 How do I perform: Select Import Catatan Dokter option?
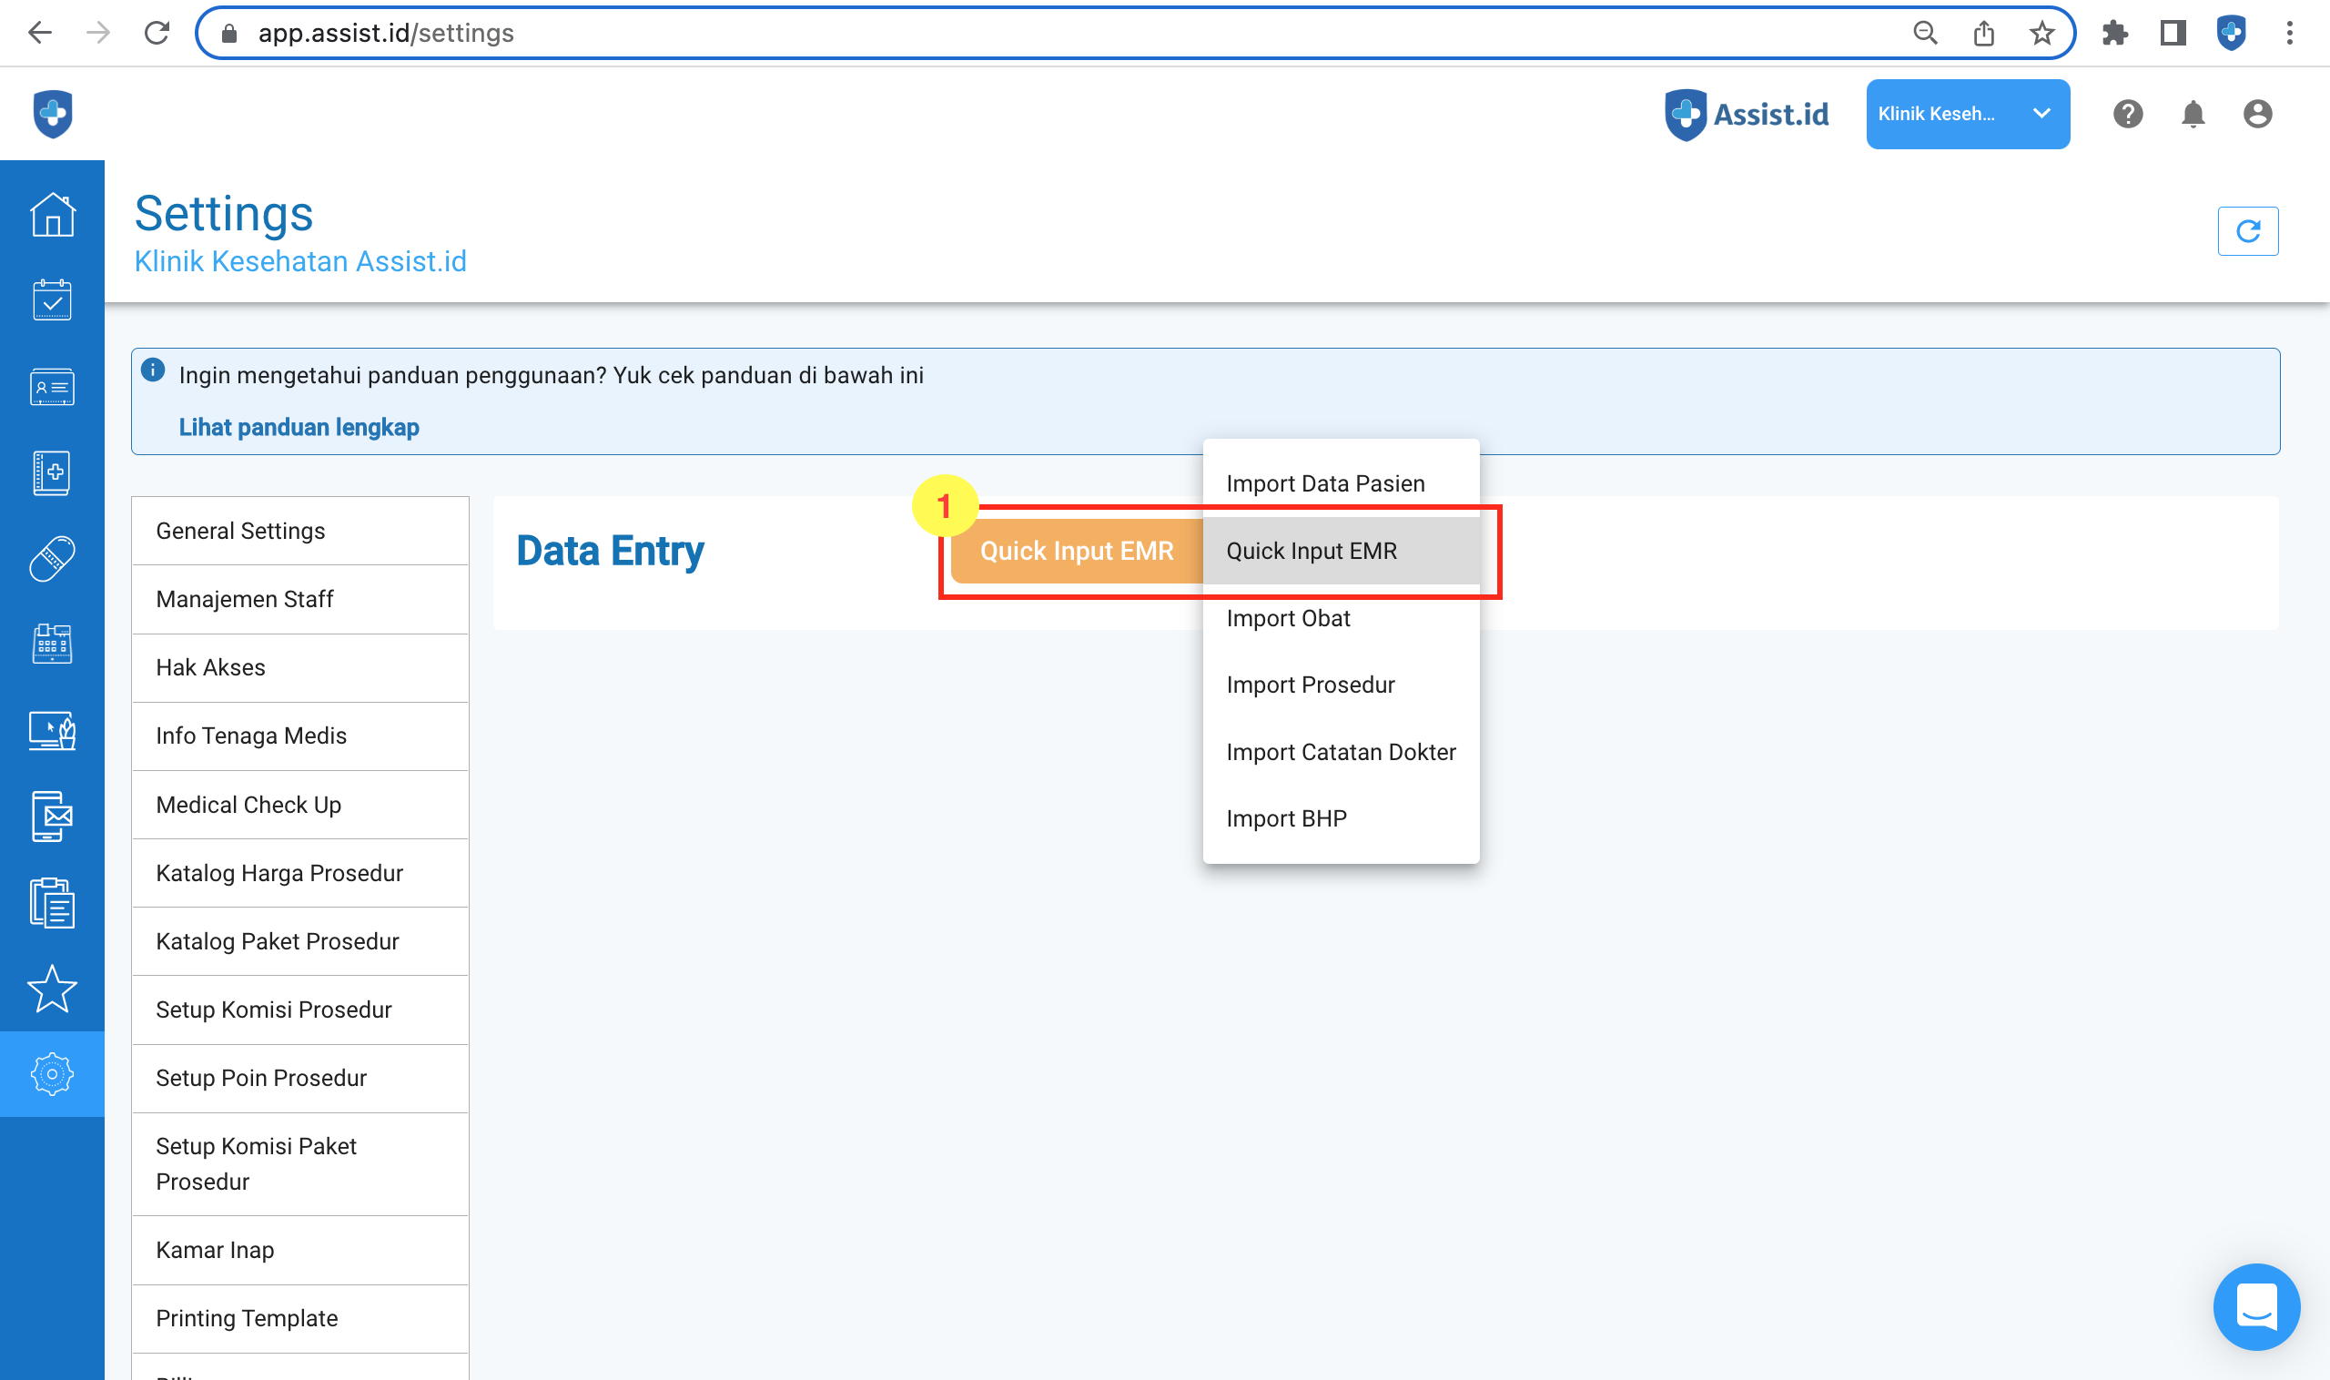[x=1340, y=751]
